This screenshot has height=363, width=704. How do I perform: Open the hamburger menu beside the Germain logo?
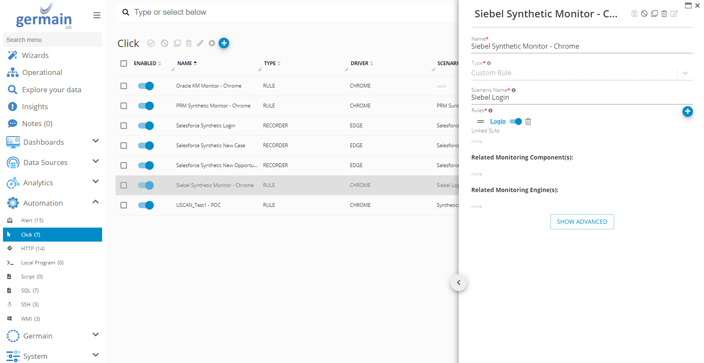(97, 15)
